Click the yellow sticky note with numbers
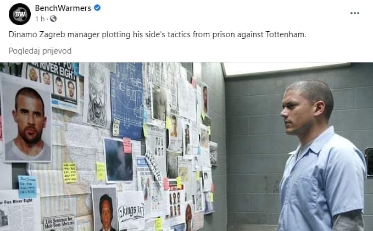373x231 pixels. pos(70,172)
